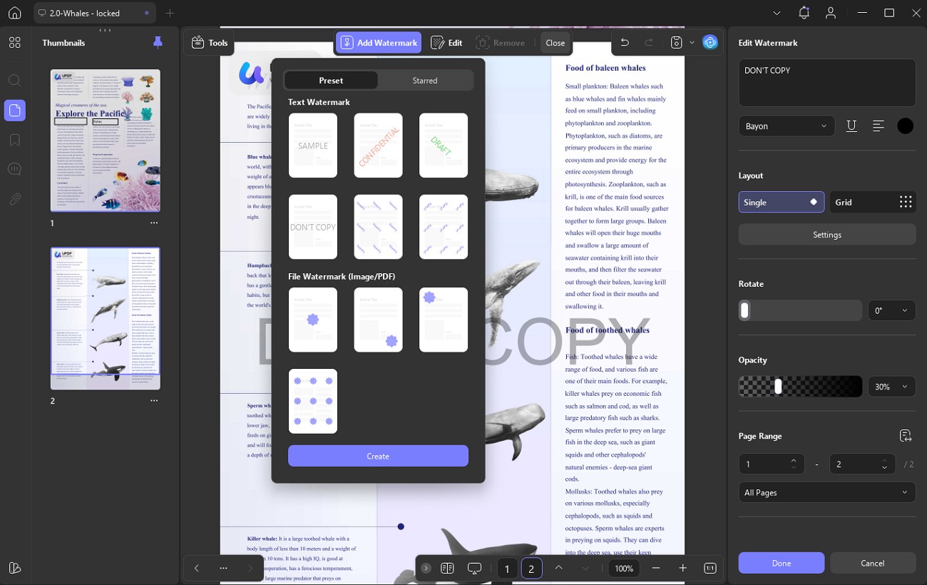
Task: Select the SAMPLE text watermark preset
Action: 313,146
